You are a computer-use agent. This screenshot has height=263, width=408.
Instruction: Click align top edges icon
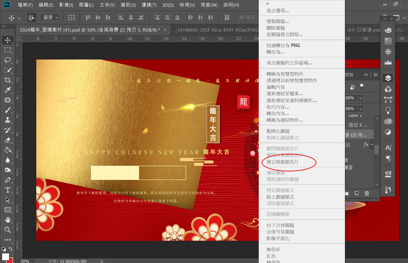(88, 17)
